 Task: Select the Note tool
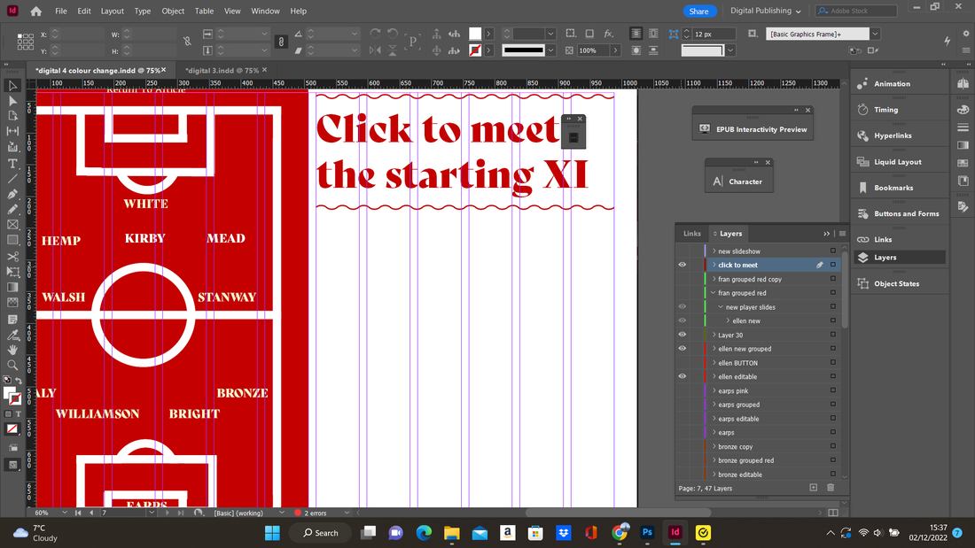point(12,320)
